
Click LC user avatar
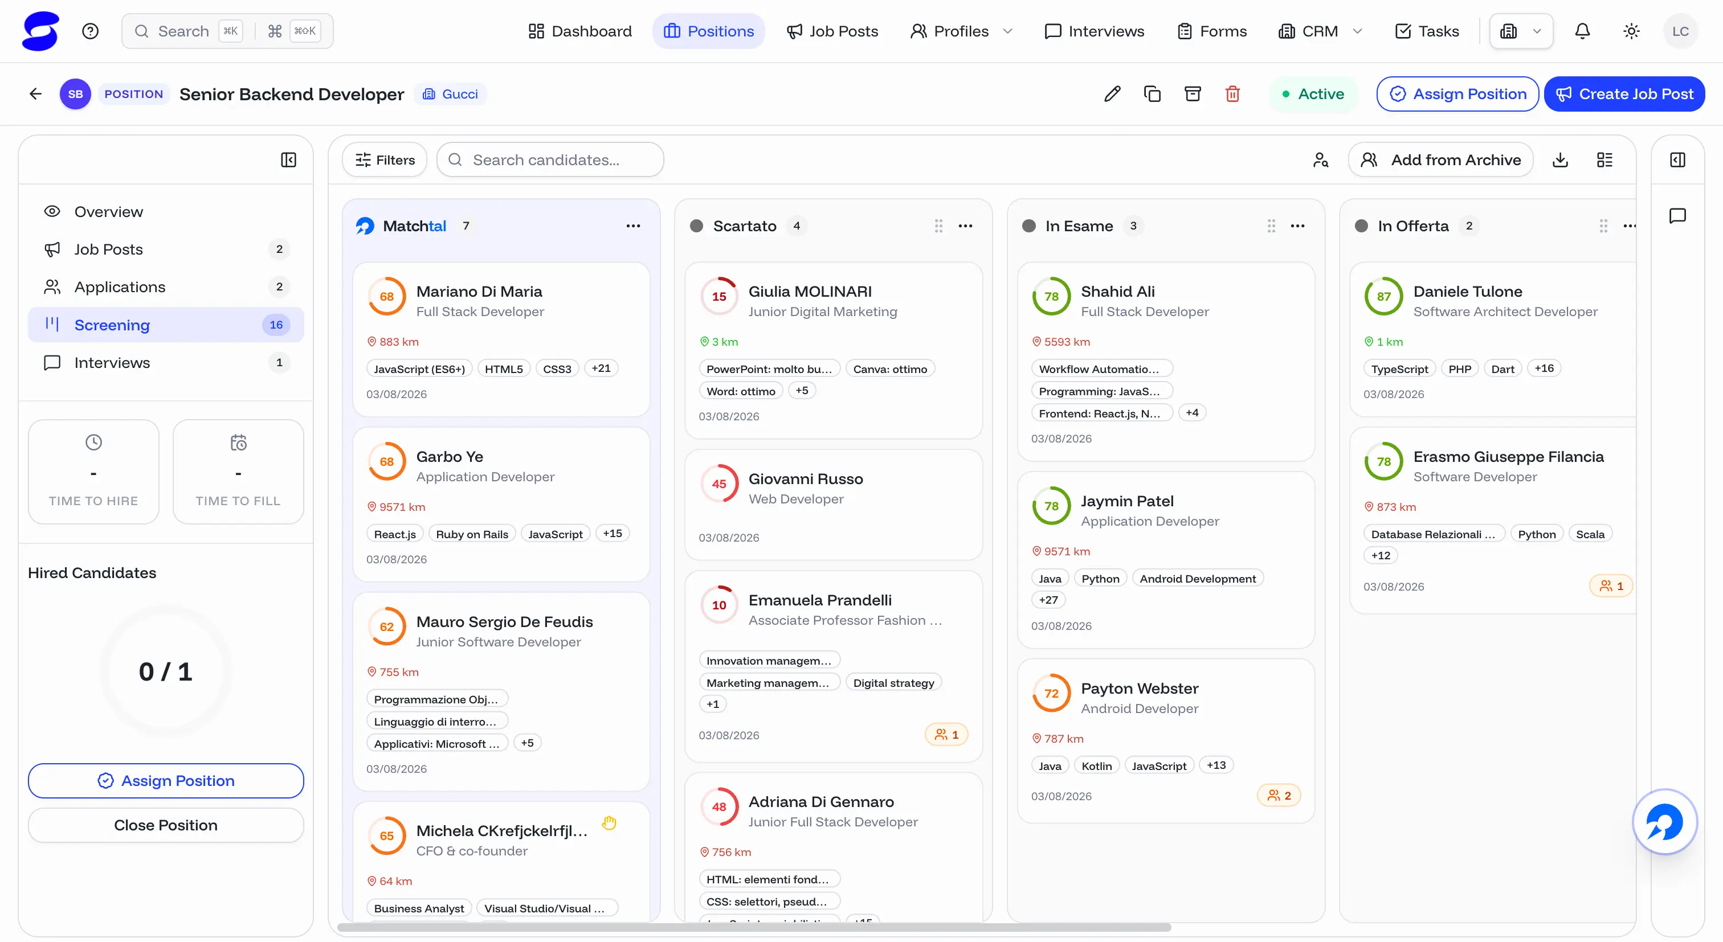click(1680, 31)
